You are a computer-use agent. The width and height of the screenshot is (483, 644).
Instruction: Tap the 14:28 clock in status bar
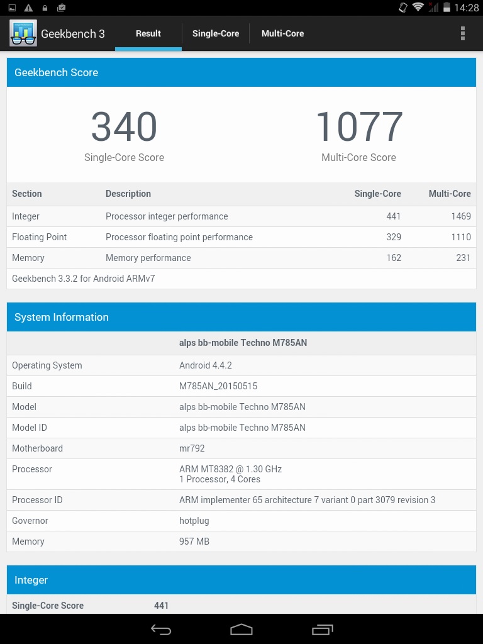467,8
